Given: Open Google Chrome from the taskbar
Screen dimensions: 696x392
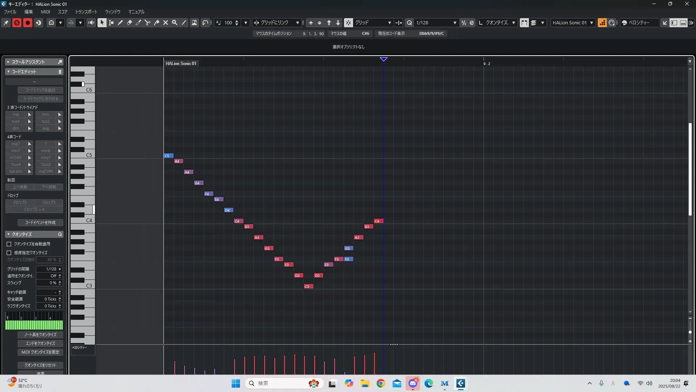Looking at the screenshot, I should click(381, 383).
